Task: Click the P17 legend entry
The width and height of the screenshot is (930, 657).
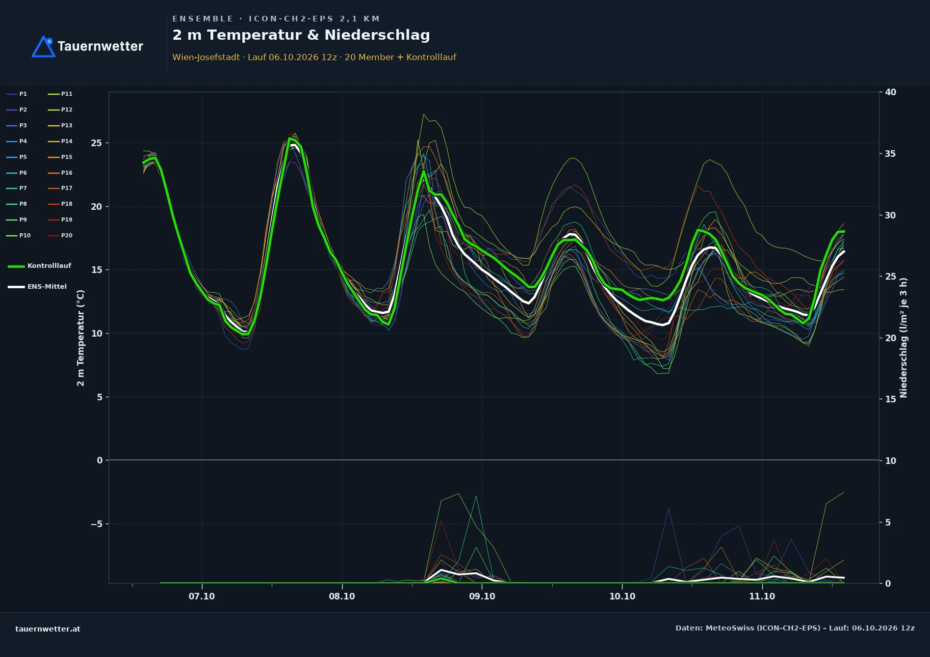Action: [60, 188]
